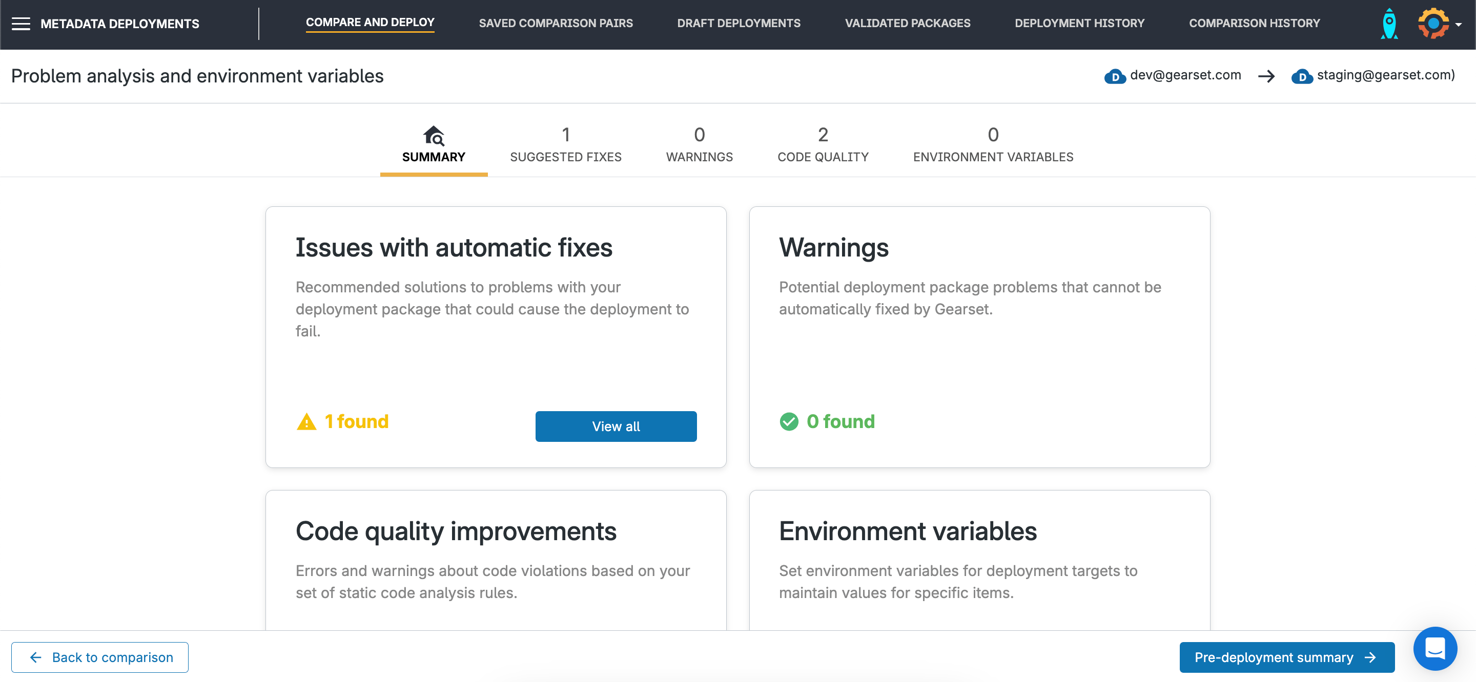Open Saved Comparison Pairs menu
1476x682 pixels.
(x=556, y=24)
